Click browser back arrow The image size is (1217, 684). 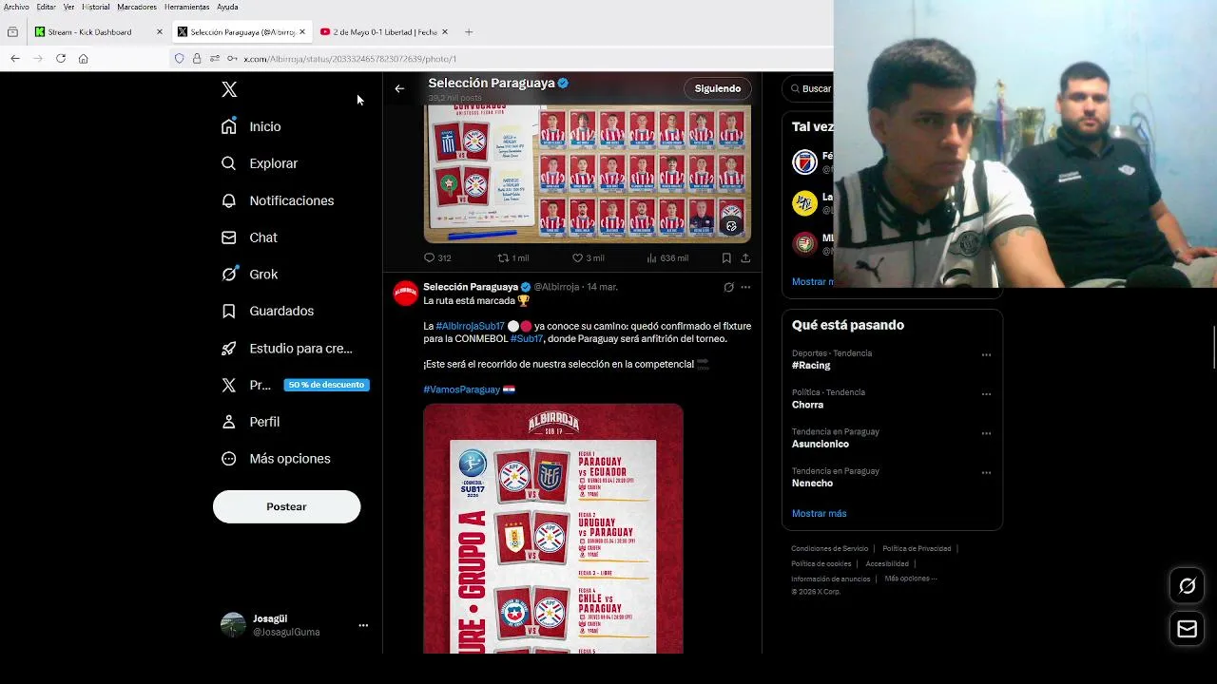click(x=15, y=58)
